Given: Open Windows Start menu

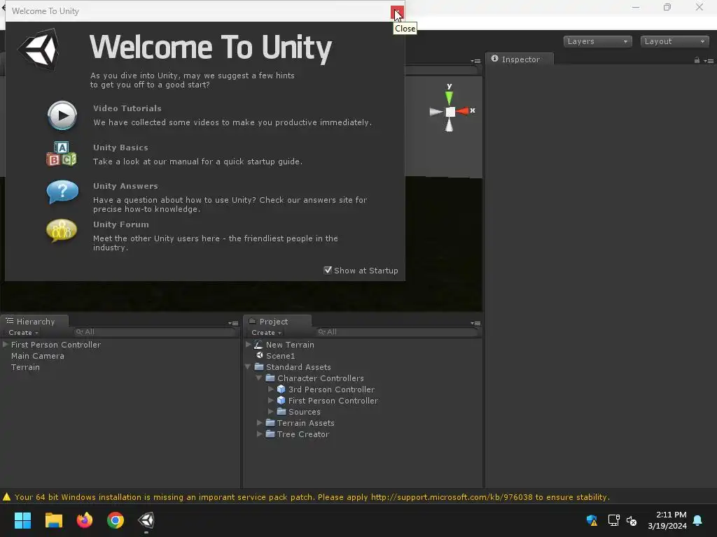Looking at the screenshot, I should [x=22, y=520].
